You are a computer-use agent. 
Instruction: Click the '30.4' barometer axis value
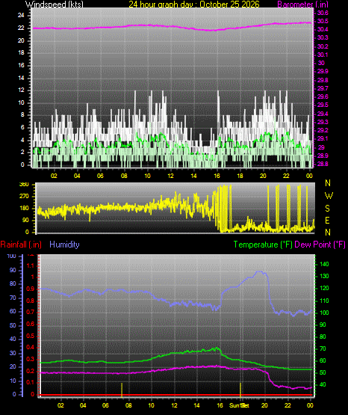323,29
